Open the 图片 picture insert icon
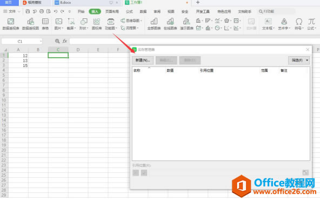 [x=59, y=24]
